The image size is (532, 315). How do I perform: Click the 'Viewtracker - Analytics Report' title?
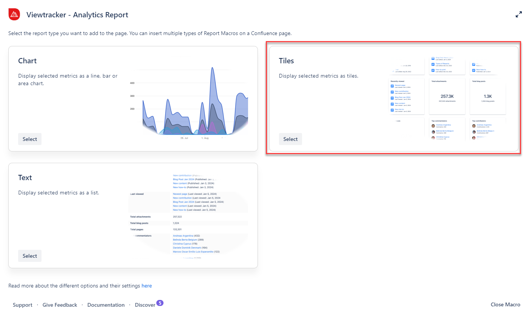pyautogui.click(x=77, y=15)
